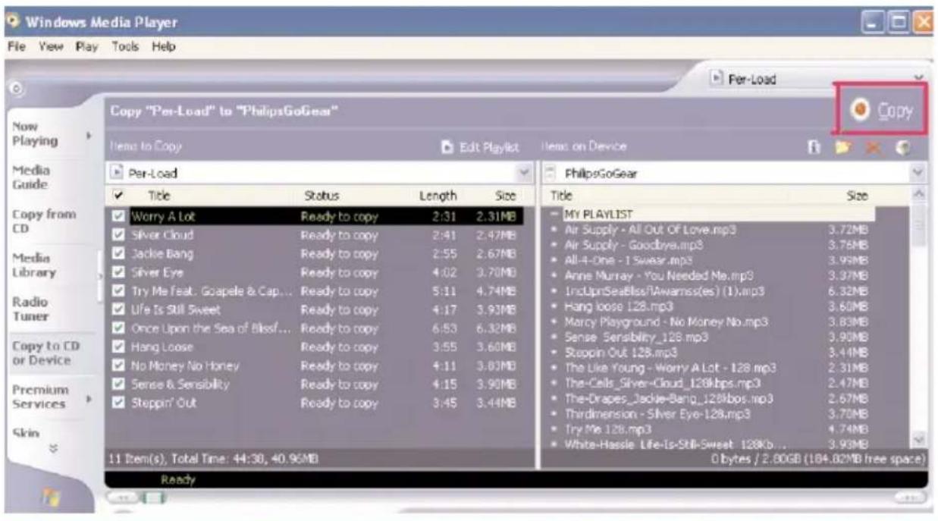Open the Tools menu

tap(126, 47)
